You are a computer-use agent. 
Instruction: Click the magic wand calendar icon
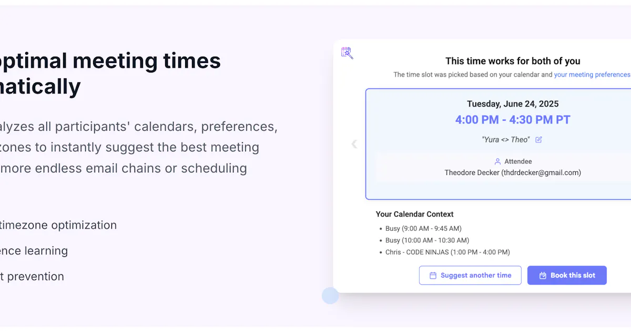[x=347, y=53]
